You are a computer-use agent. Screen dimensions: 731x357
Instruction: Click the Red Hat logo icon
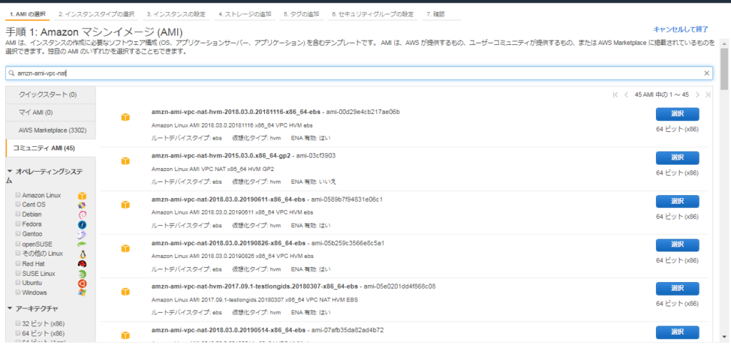point(82,264)
